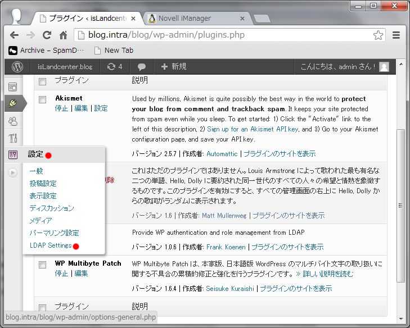Image resolution: width=410 pixels, height=328 pixels.
Task: Tick the Akismet plugin checkbox
Action: click(x=42, y=99)
